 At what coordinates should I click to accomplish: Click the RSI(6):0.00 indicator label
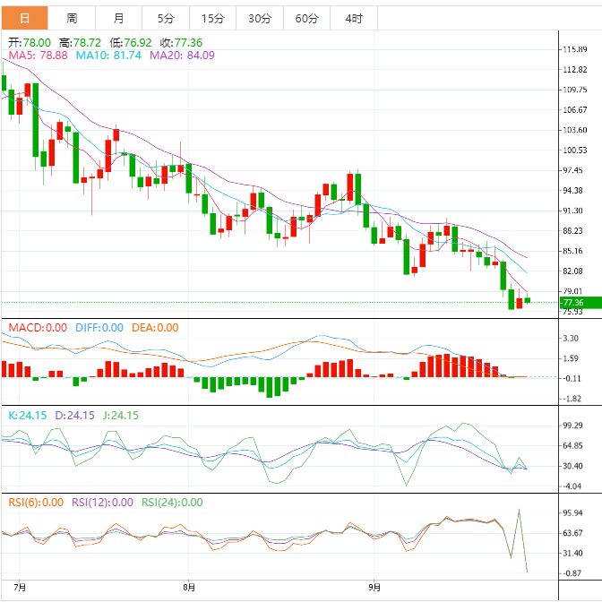[x=36, y=503]
